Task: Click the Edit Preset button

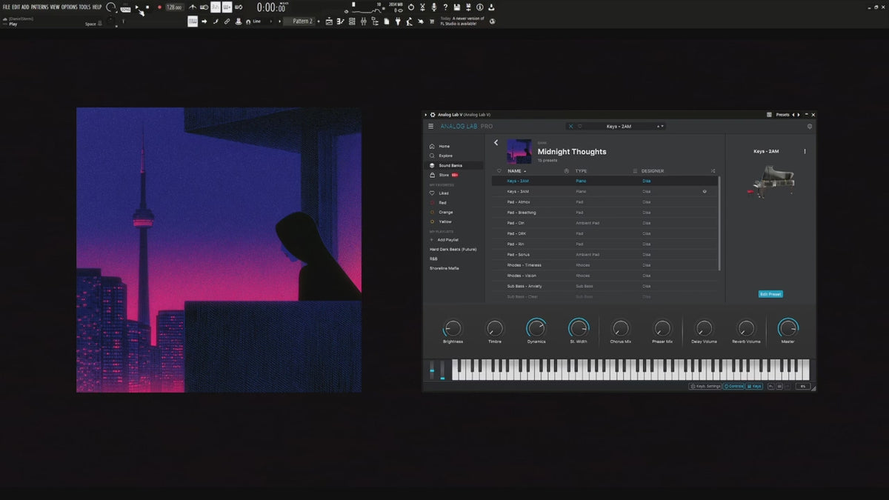Action: click(770, 294)
